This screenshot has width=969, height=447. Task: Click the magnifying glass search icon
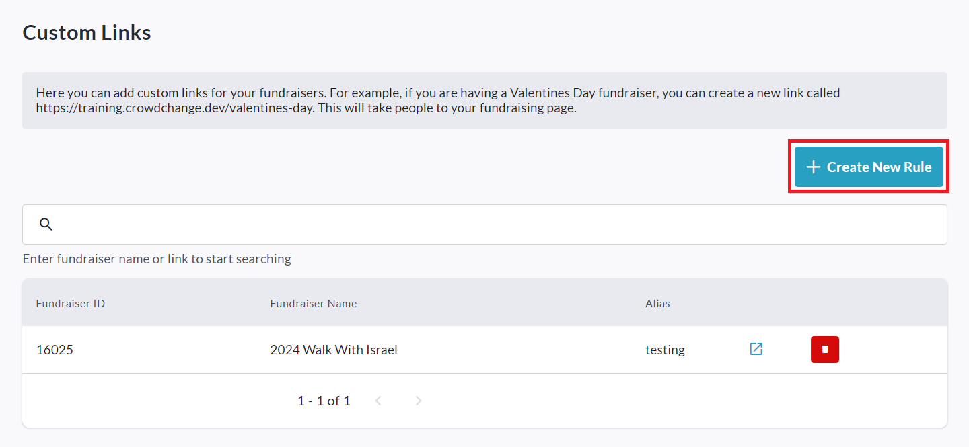pyautogui.click(x=46, y=225)
